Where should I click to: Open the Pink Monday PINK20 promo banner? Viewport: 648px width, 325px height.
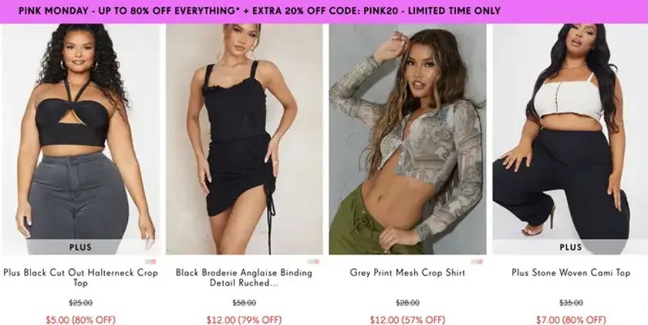pyautogui.click(x=324, y=11)
